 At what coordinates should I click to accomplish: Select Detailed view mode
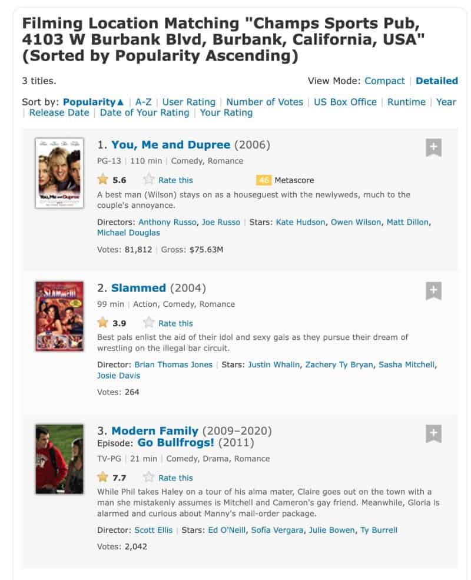pos(437,81)
